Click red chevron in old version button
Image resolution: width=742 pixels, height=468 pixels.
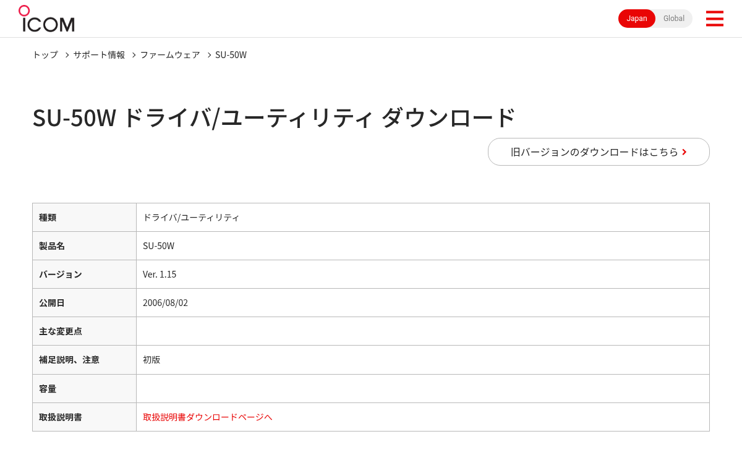tap(684, 152)
